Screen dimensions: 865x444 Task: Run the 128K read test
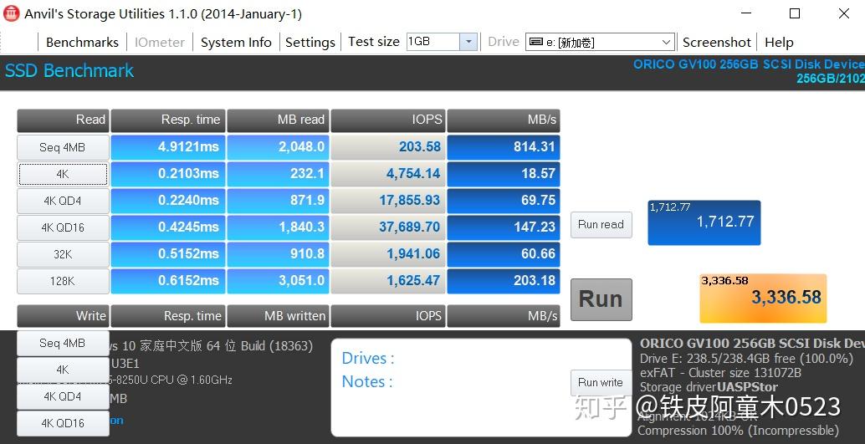click(x=63, y=281)
